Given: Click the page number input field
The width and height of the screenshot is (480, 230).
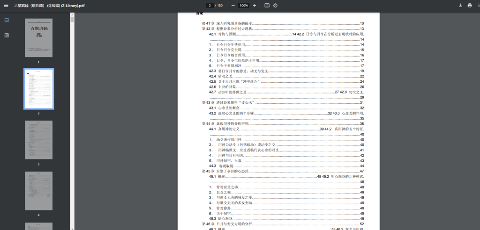Looking at the screenshot, I should (x=210, y=6).
